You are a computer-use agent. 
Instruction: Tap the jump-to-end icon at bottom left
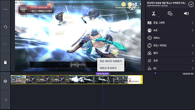point(5,100)
